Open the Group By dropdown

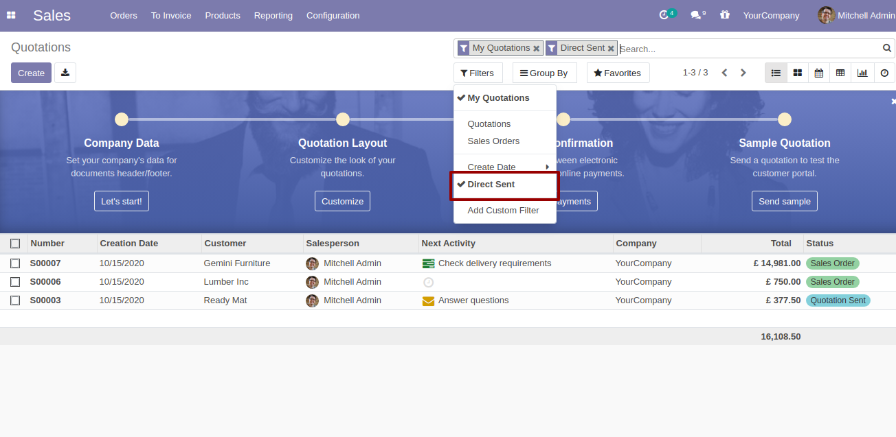click(544, 73)
